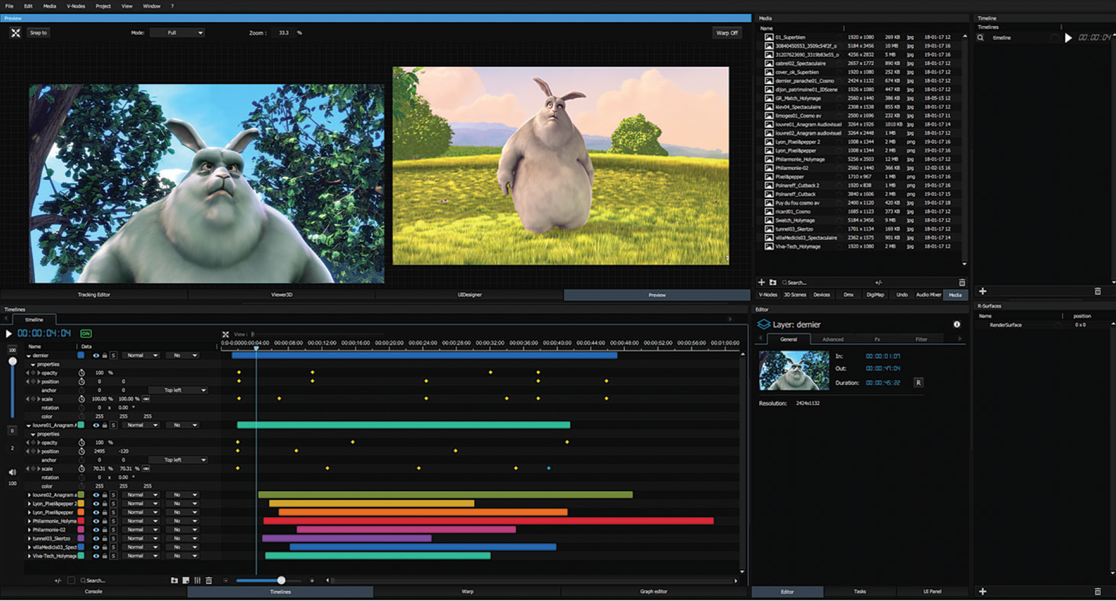1116x601 pixels.
Task: Hide the louvre01_Anagram layer
Action: pos(96,425)
